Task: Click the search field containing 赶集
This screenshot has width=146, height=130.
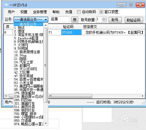Action: [60, 19]
